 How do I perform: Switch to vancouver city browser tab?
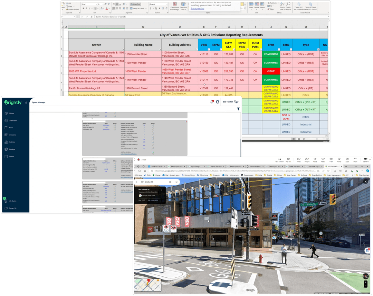[314, 166]
